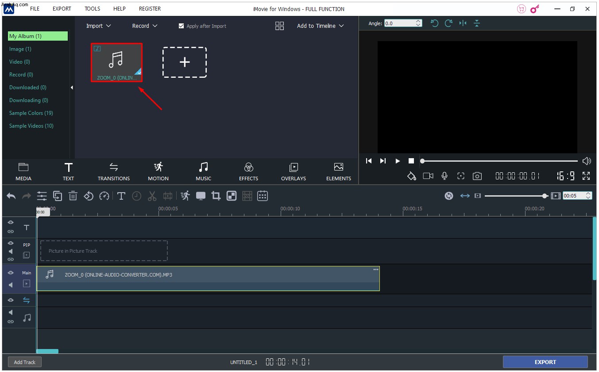Viewport: 599px width, 372px height.
Task: Select Sample Colors (19) category
Action: pyautogui.click(x=31, y=113)
